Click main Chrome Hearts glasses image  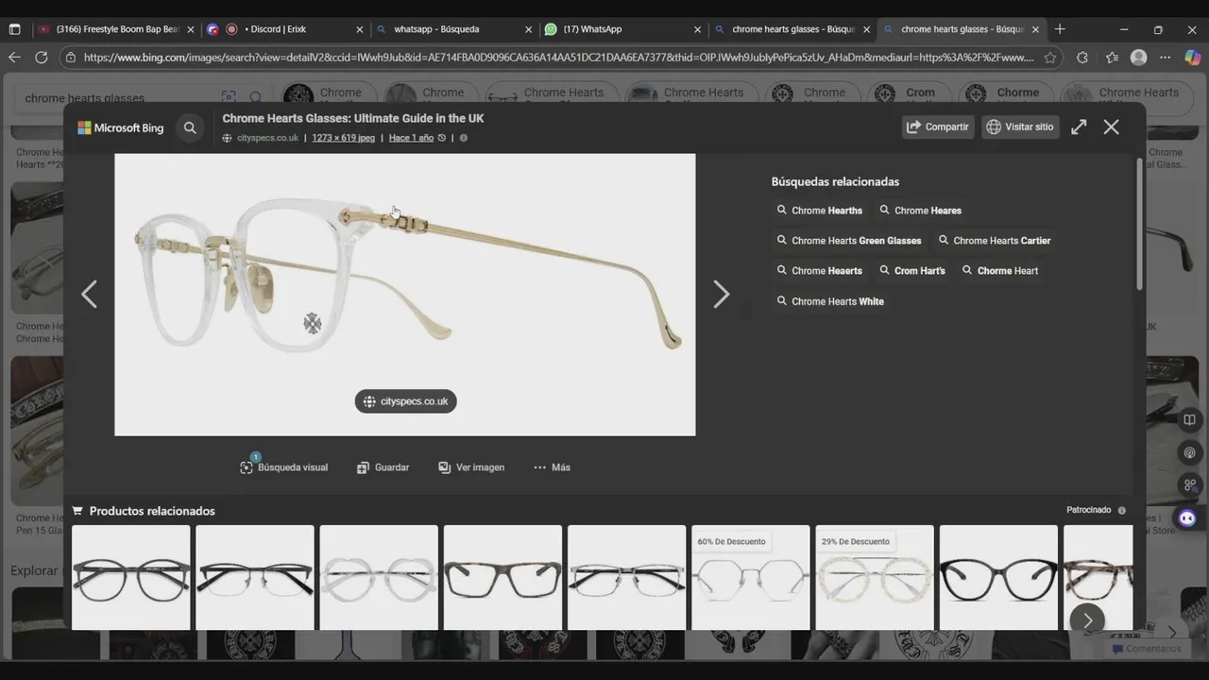tap(405, 295)
